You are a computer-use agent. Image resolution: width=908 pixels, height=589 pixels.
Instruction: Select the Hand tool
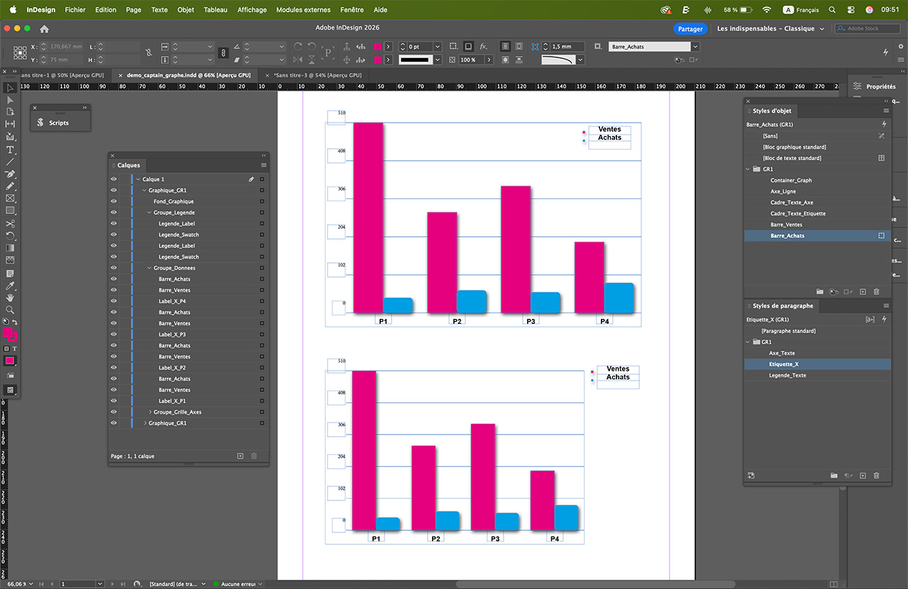coord(10,298)
